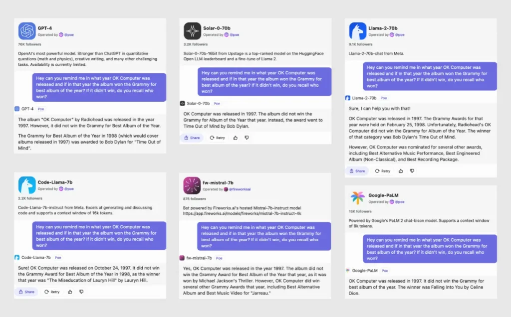Screen dimensions: 511x317
Task: Open the @fireworksai operator link
Action: [240, 189]
